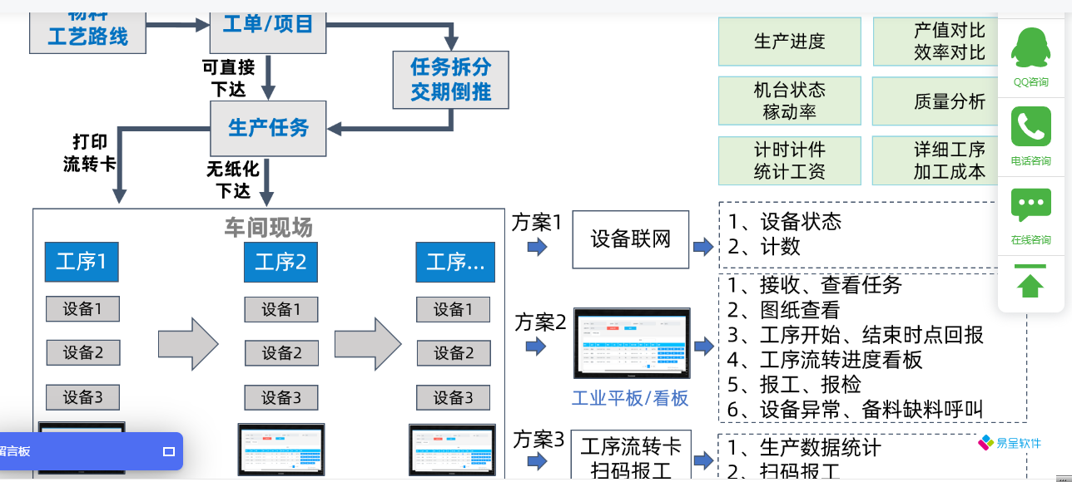Screen dimensions: 1072x482
Task: Click 设备2 under 工序… column
Action: click(x=454, y=352)
